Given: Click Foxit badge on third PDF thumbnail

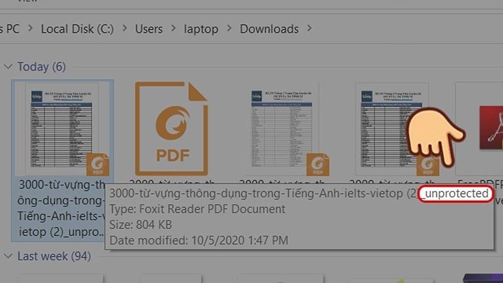Looking at the screenshot, I should (x=318, y=164).
